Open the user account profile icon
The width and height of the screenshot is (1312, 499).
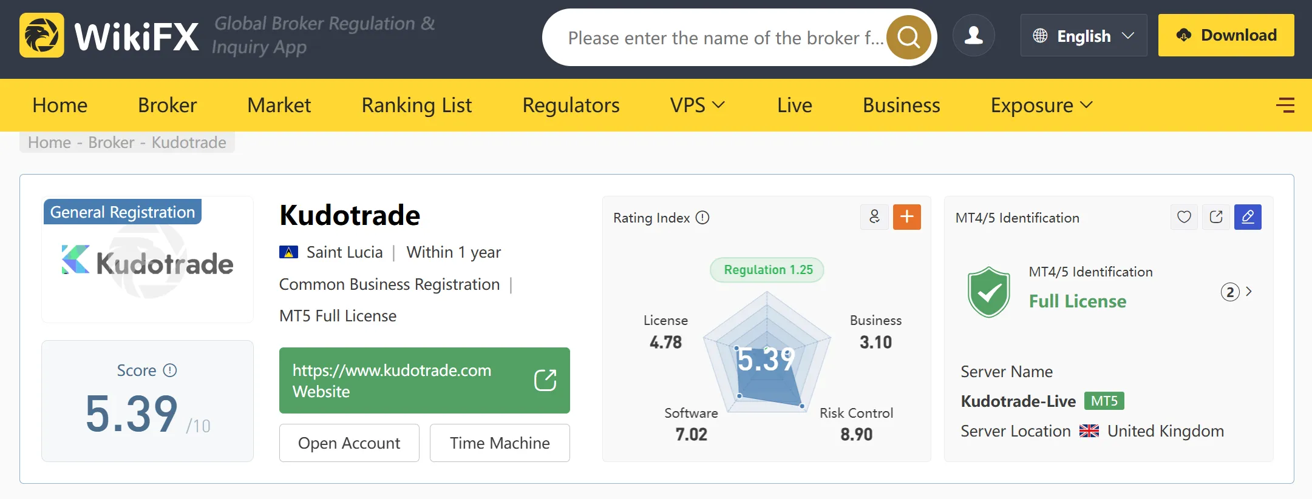[974, 36]
